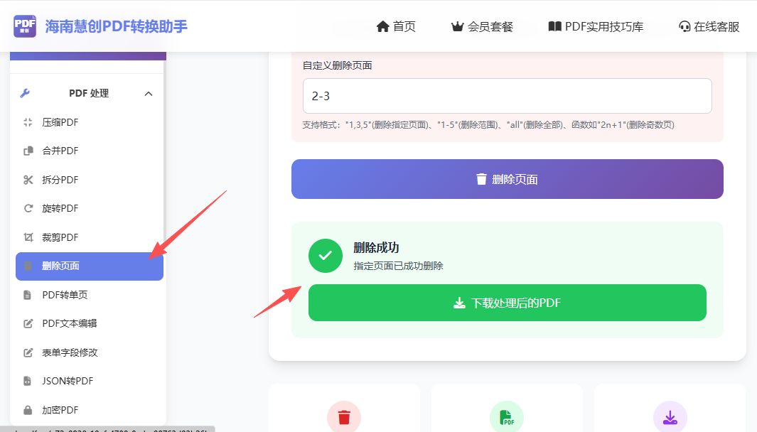Click the 支持格式 hint text line
The width and height of the screenshot is (757, 432).
pyautogui.click(x=488, y=125)
